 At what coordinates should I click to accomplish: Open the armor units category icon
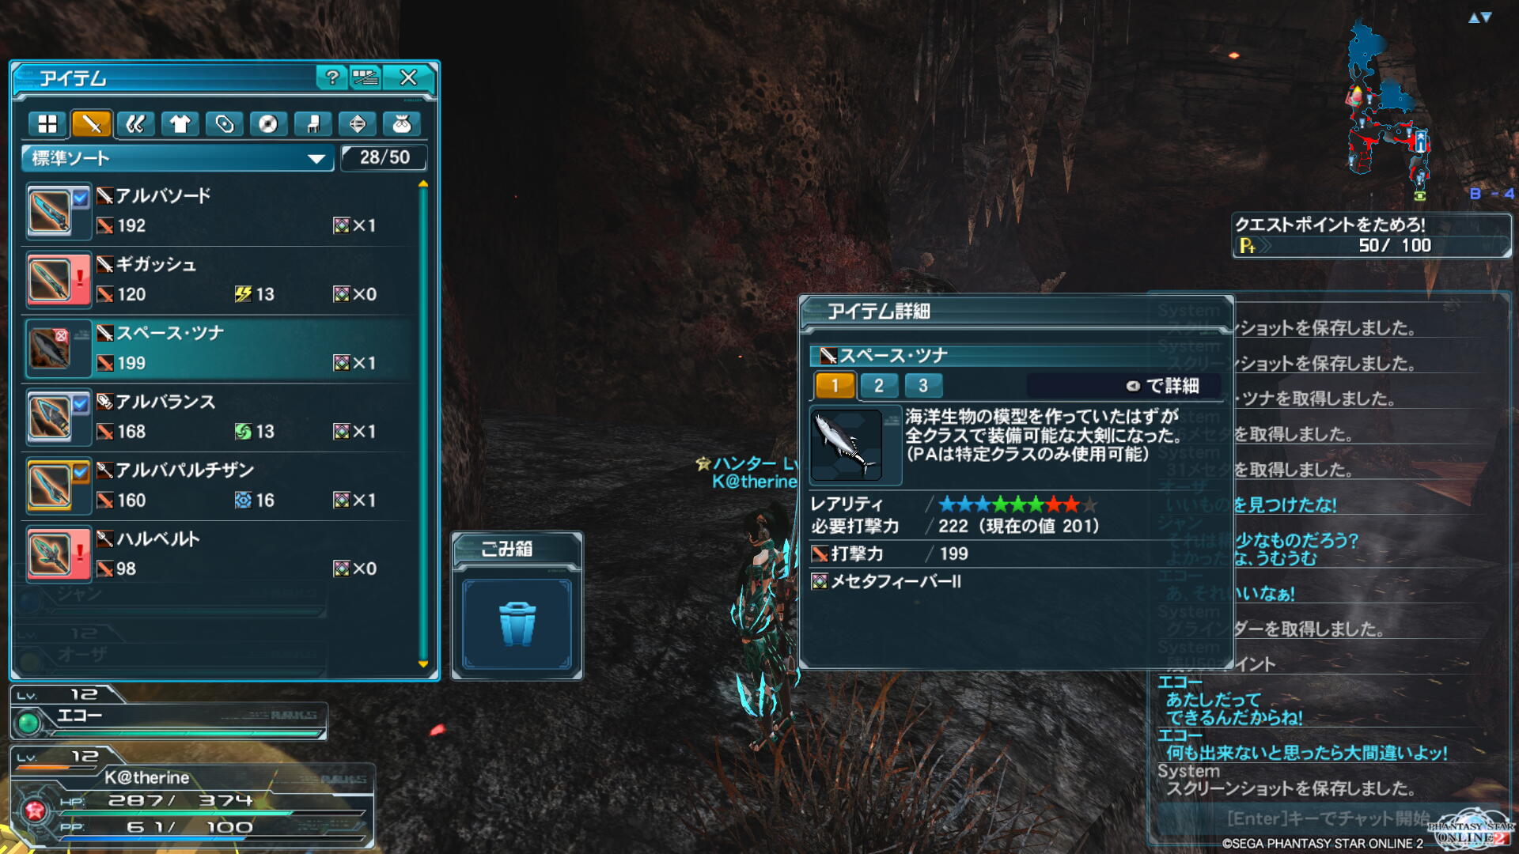point(136,124)
